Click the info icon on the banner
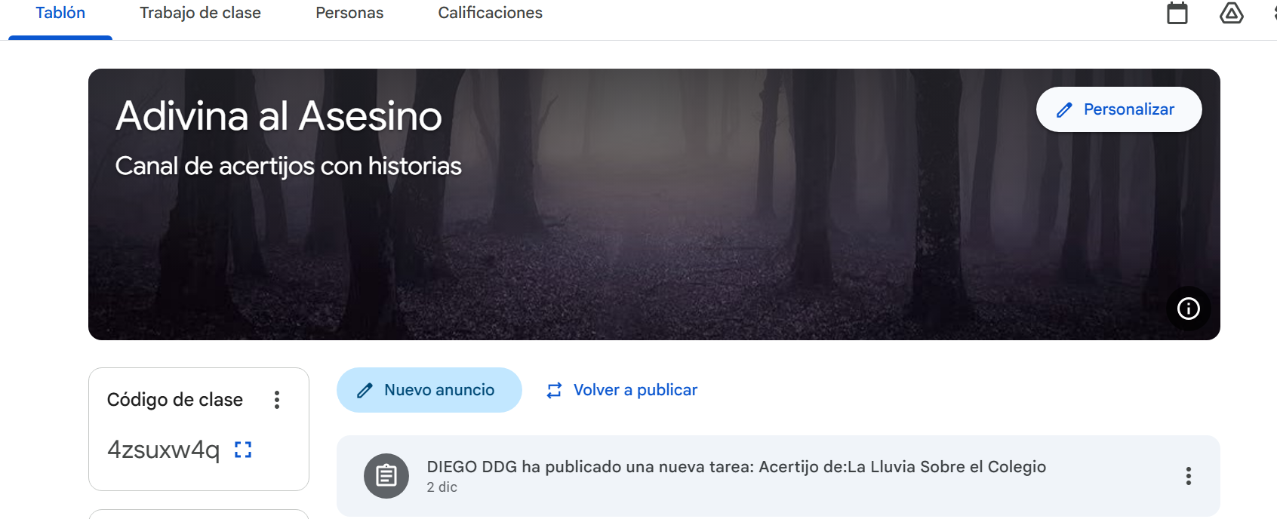The height and width of the screenshot is (519, 1277). coord(1188,309)
